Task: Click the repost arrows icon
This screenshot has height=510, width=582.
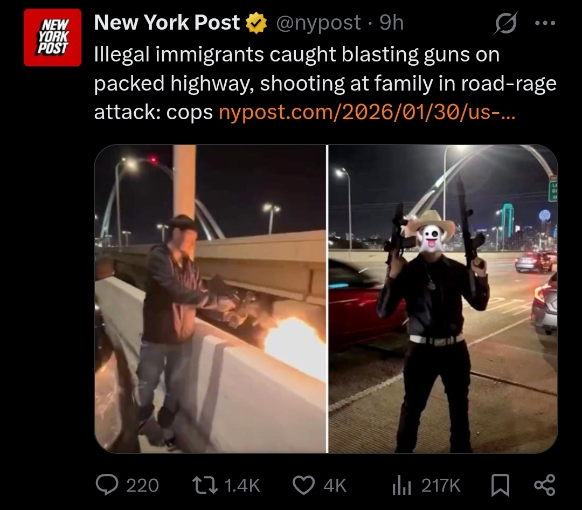Action: click(205, 486)
